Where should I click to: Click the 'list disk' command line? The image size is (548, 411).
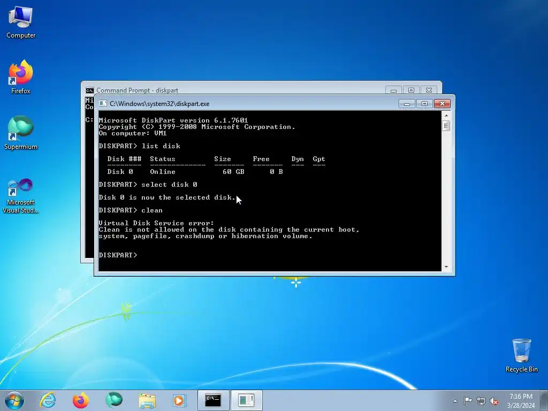[140, 146]
